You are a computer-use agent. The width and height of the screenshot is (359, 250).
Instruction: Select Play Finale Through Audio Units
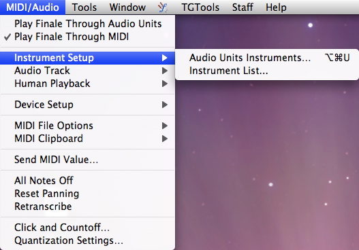click(87, 24)
